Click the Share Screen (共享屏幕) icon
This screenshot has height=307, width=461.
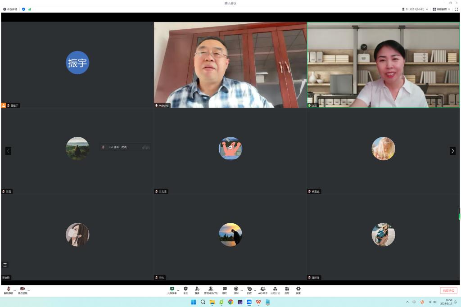172,289
